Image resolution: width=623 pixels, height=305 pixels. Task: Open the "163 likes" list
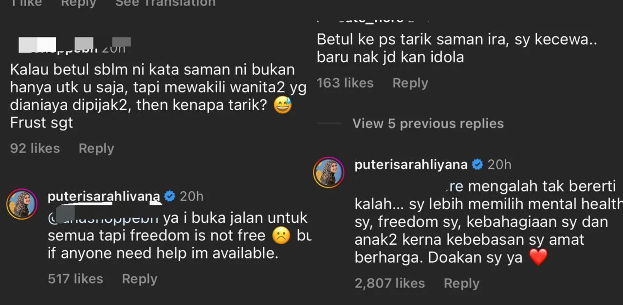click(345, 83)
